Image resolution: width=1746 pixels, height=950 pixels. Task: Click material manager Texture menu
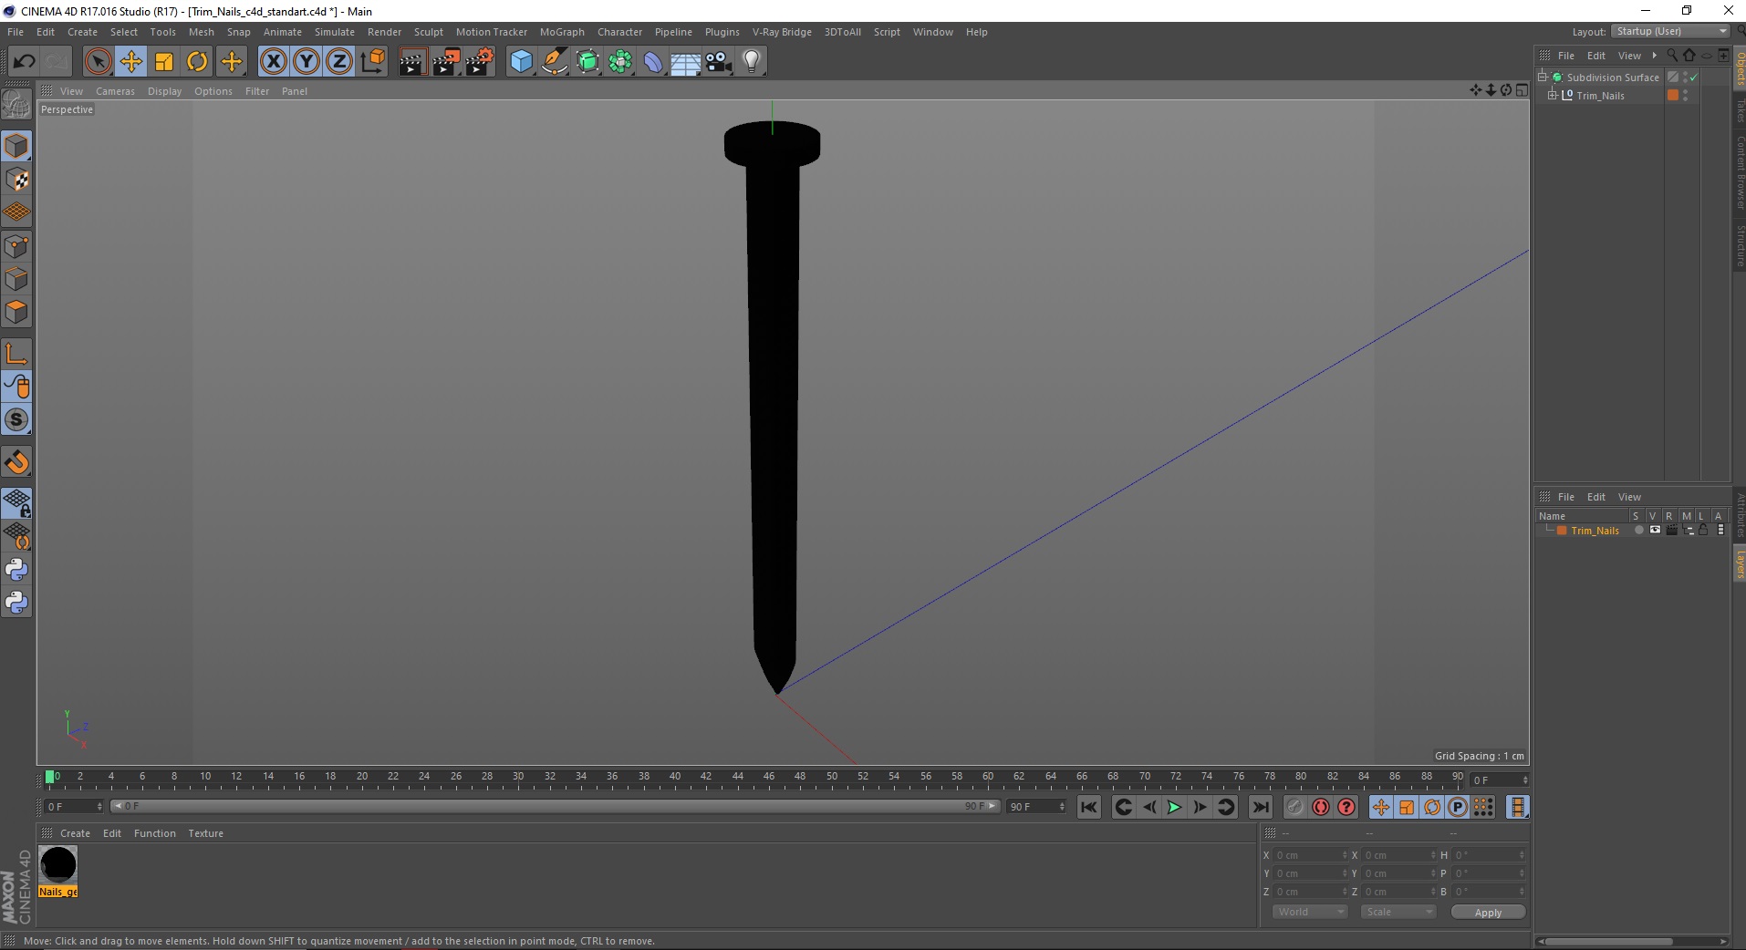coord(205,833)
